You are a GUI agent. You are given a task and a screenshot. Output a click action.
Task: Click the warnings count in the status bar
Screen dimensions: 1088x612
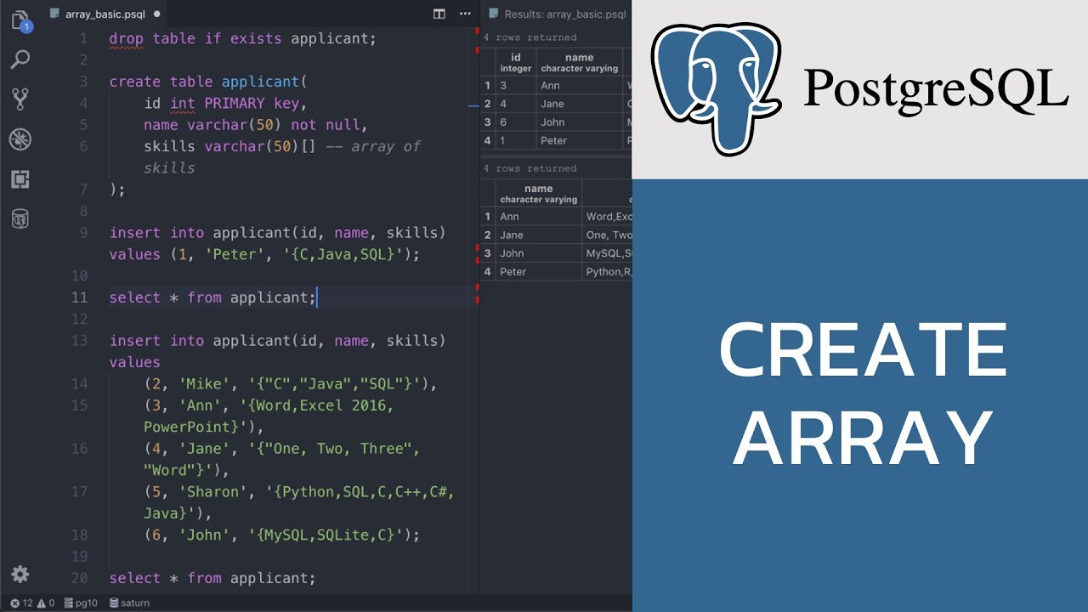click(x=45, y=603)
